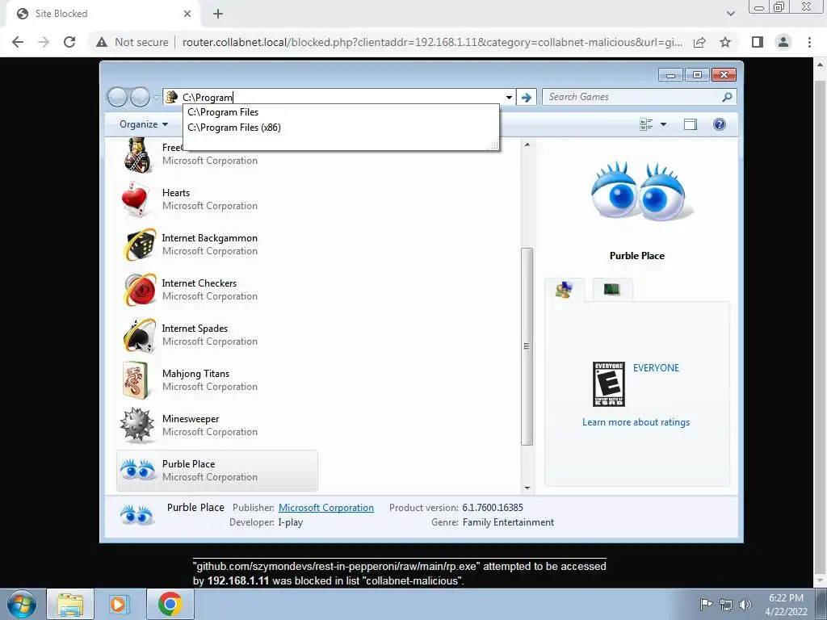Click the Not secure warning indicator
The width and height of the screenshot is (827, 620).
132,42
